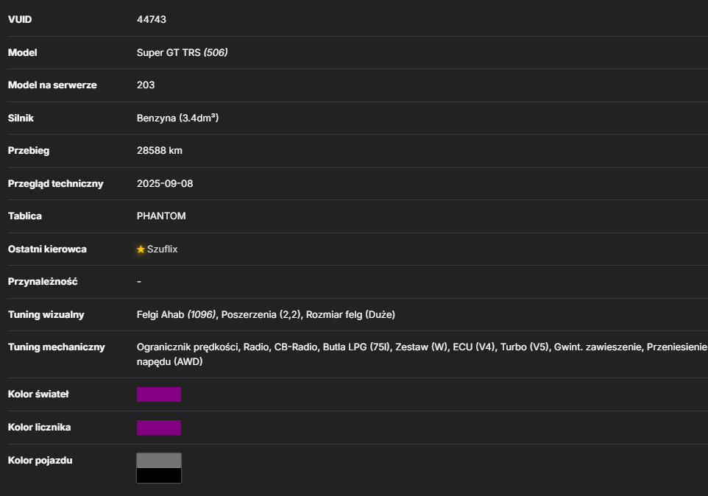Click the Kolor licznika label
Screen dimensions: 708x496
39,427
